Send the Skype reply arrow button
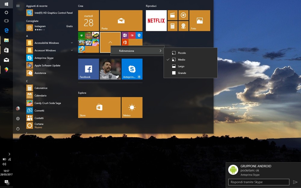Image resolution: width=301 pixels, height=188 pixels. [295, 182]
